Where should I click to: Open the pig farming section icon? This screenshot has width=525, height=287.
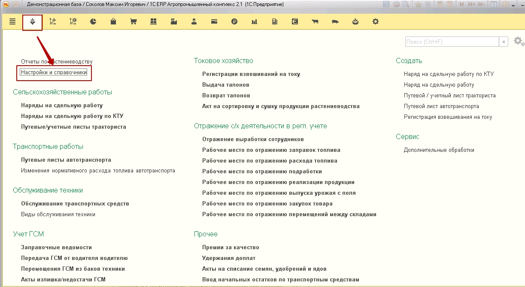point(335,21)
